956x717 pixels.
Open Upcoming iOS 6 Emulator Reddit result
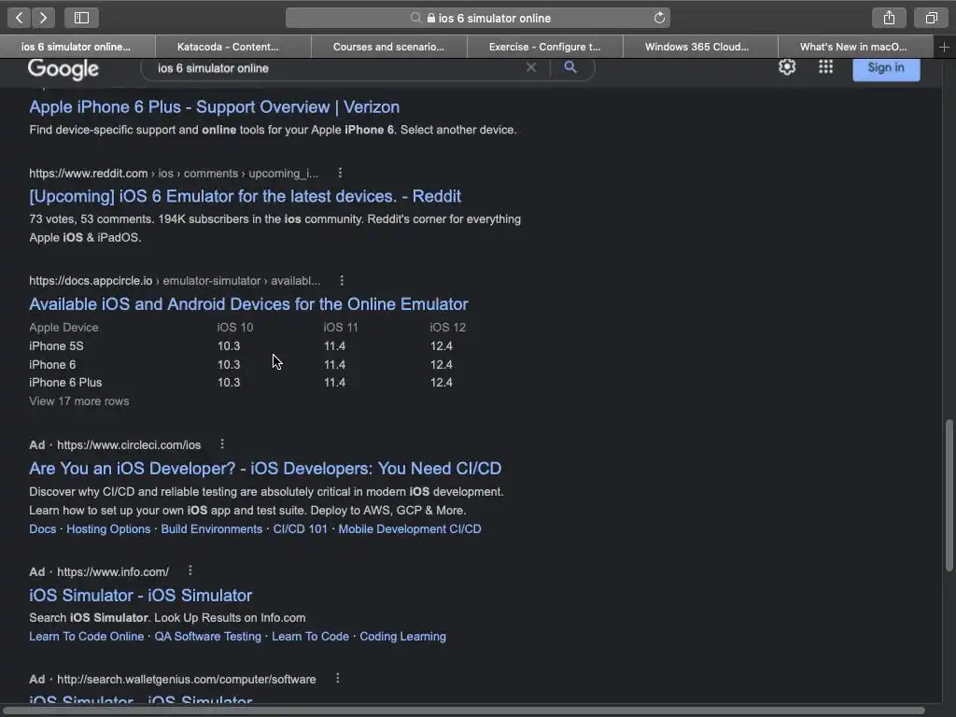coord(246,196)
